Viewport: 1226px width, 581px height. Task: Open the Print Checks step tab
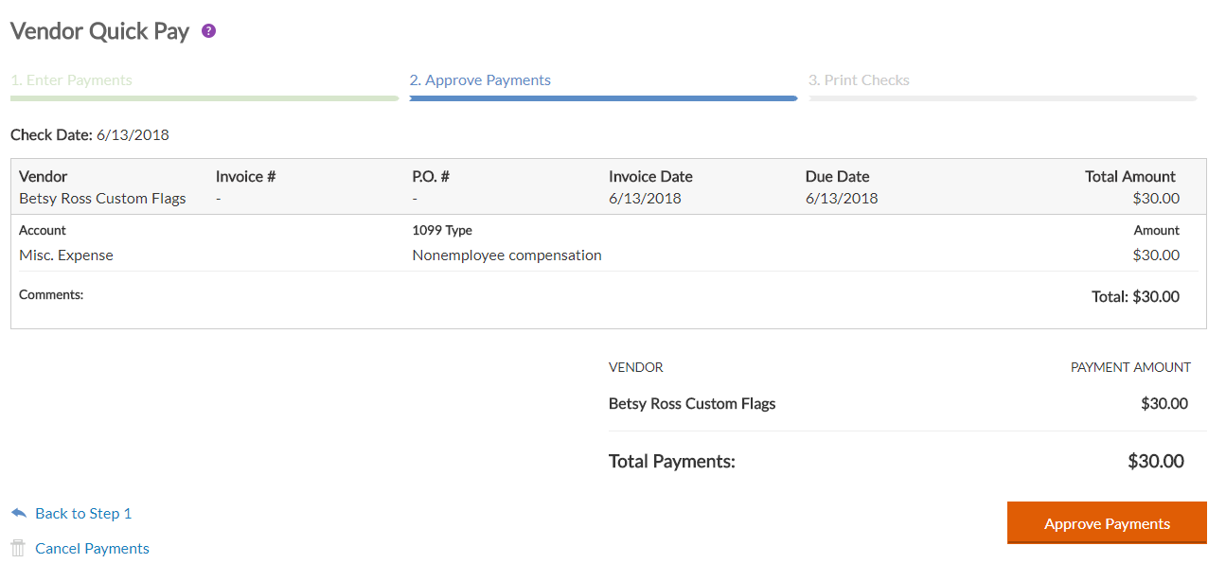click(x=859, y=80)
